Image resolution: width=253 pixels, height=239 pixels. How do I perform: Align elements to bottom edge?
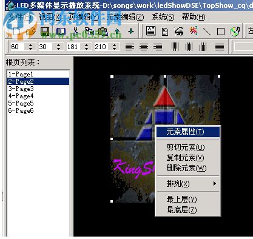point(203,47)
